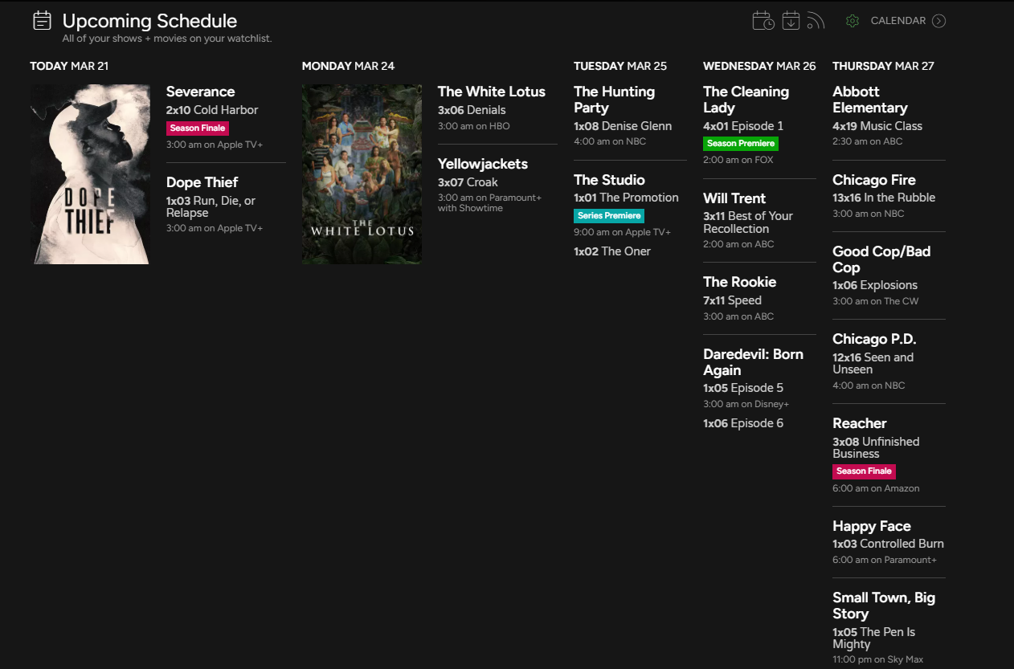Viewport: 1014px width, 669px height.
Task: Select episode 1x06 Episode 6
Action: [743, 423]
